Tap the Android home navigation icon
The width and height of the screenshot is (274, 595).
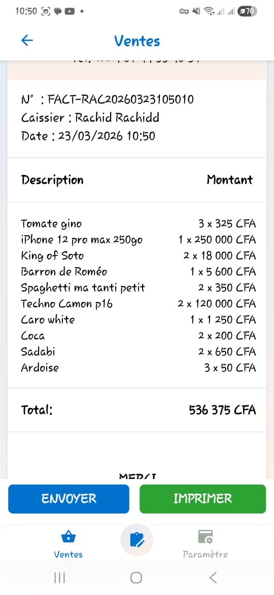click(136, 578)
